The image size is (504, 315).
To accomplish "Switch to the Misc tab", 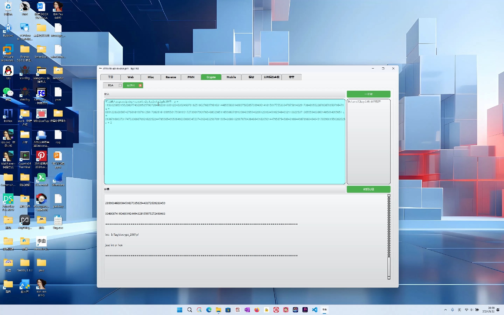I will [x=151, y=77].
